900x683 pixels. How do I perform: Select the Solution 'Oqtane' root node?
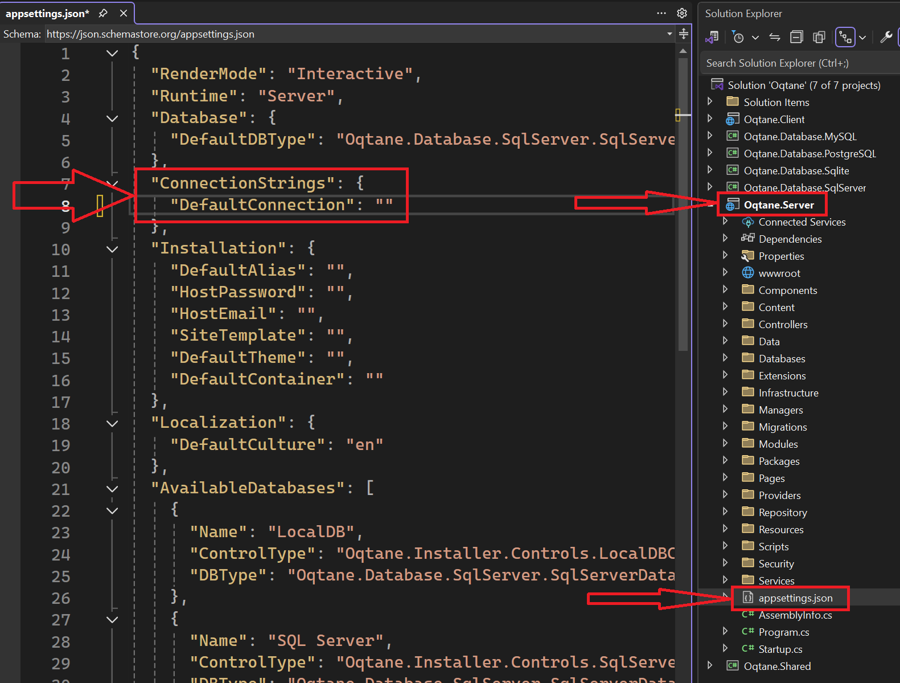tap(804, 85)
